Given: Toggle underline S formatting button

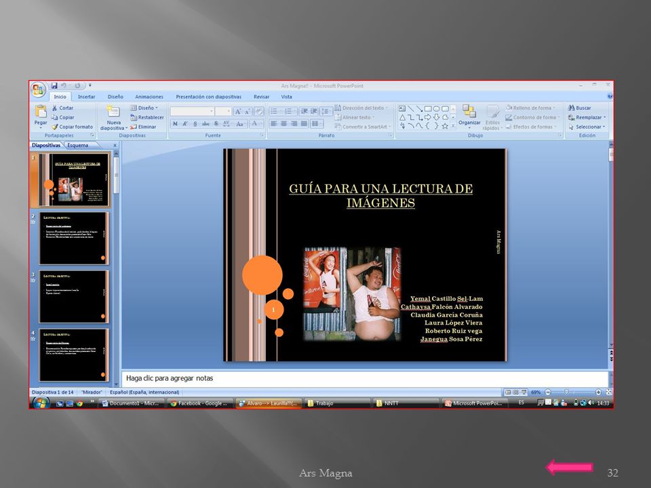Looking at the screenshot, I should pyautogui.click(x=195, y=123).
